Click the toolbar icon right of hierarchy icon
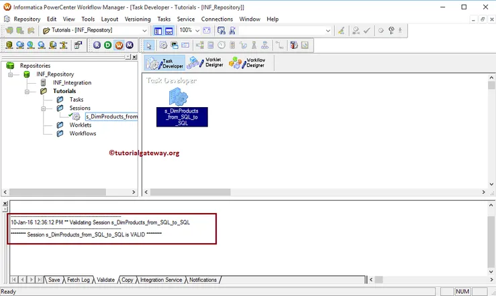 279,45
